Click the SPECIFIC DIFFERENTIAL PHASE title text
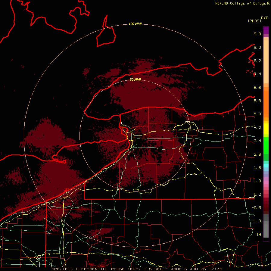271x271 pixels. 88,269
